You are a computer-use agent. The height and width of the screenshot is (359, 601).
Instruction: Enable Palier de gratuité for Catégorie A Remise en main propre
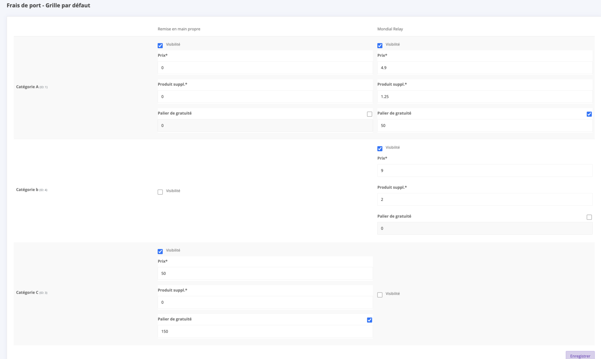370,114
